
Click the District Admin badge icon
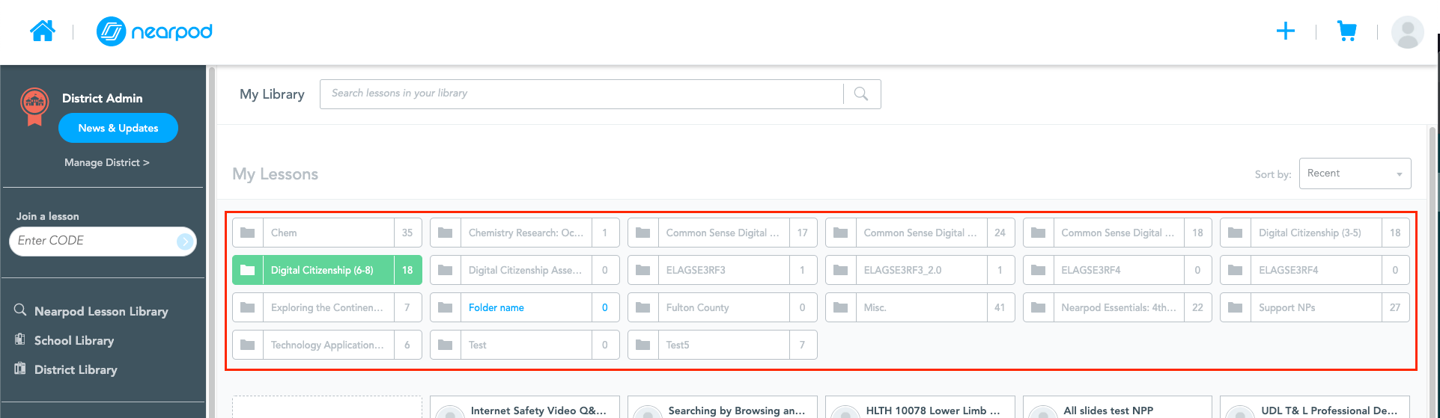[x=34, y=106]
